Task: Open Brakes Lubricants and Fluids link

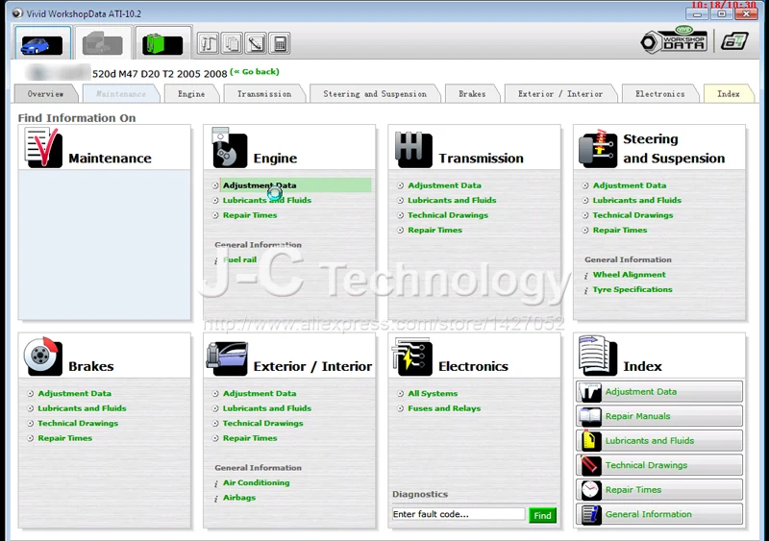Action: point(82,408)
